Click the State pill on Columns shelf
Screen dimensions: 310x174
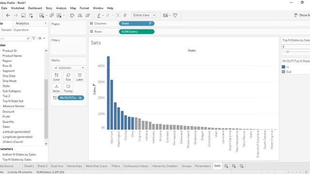[x=137, y=24]
